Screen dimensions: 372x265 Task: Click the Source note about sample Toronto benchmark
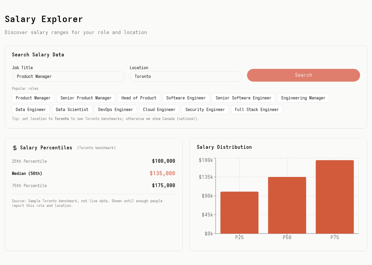(x=87, y=203)
